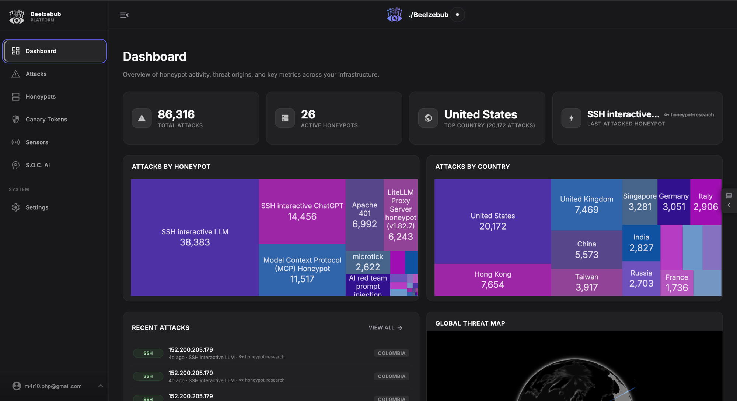
Task: Open the feedback chat icon on right edge
Action: coord(729,195)
